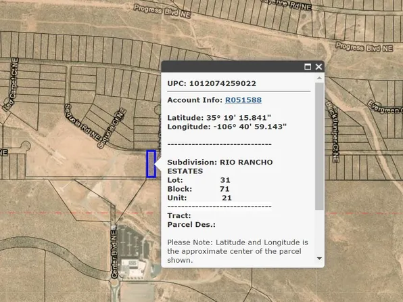Click the Red Carpet Ct NE label
Screen dimensions: 403x302
point(11,85)
